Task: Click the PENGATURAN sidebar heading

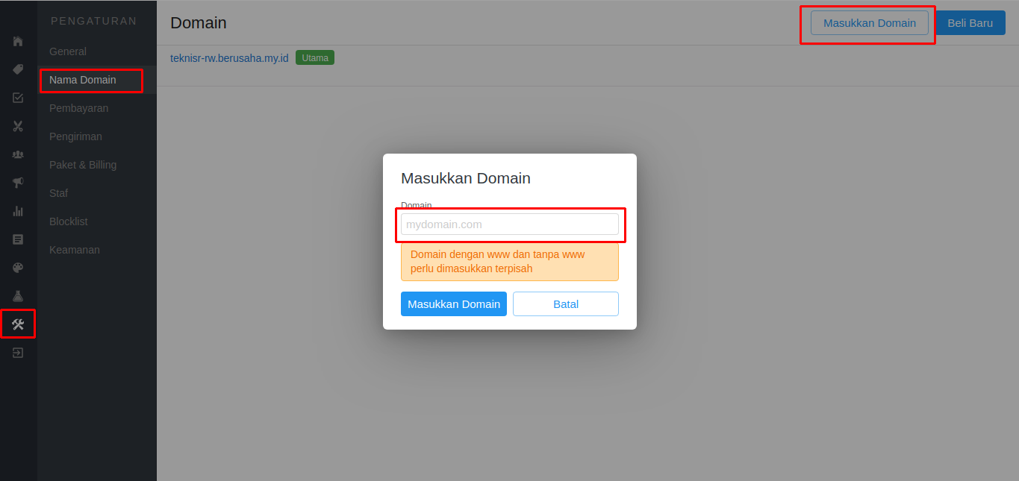Action: click(x=94, y=21)
